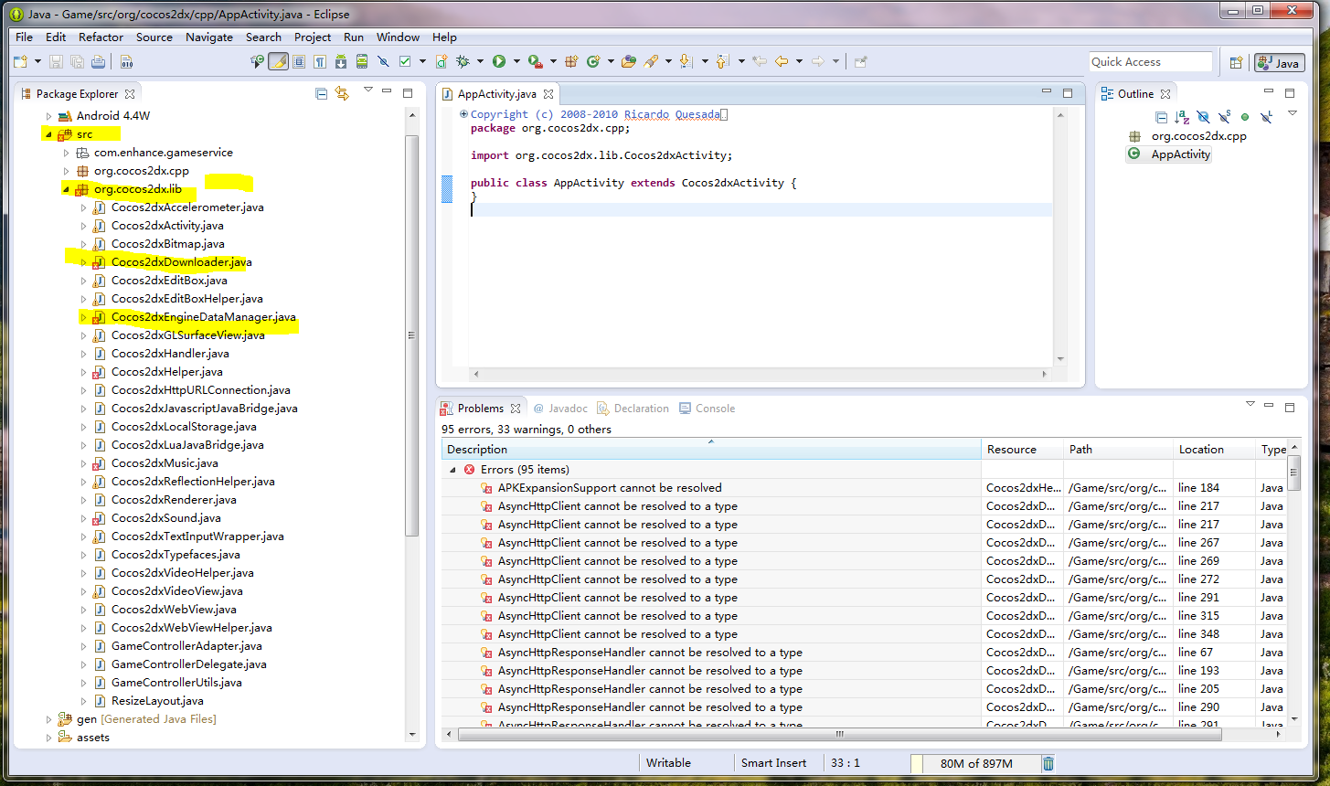Click Open Perspective icon
1330x786 pixels.
pos(1236,62)
